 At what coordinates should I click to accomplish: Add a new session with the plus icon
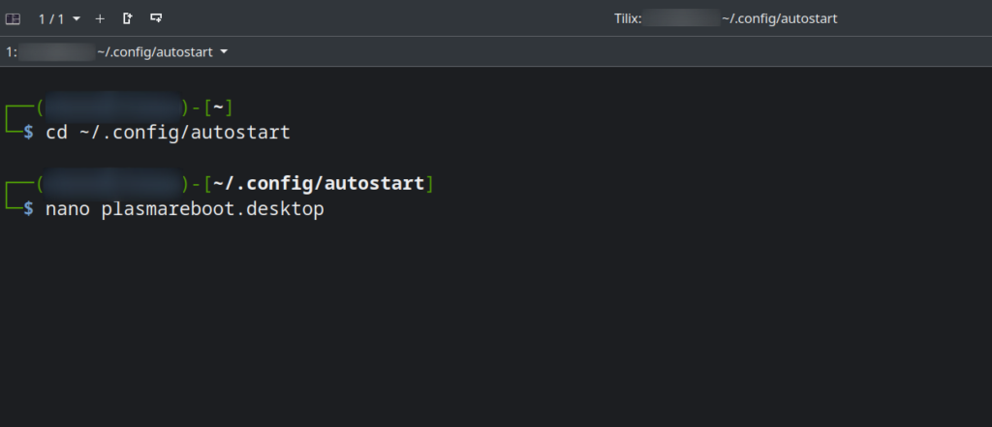(x=100, y=19)
